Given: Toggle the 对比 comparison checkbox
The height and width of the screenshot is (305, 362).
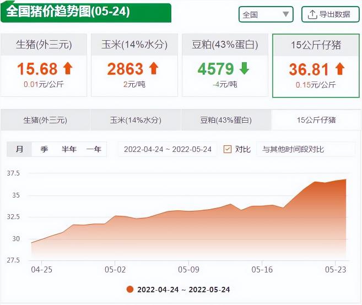Looking at the screenshot, I should click(228, 149).
